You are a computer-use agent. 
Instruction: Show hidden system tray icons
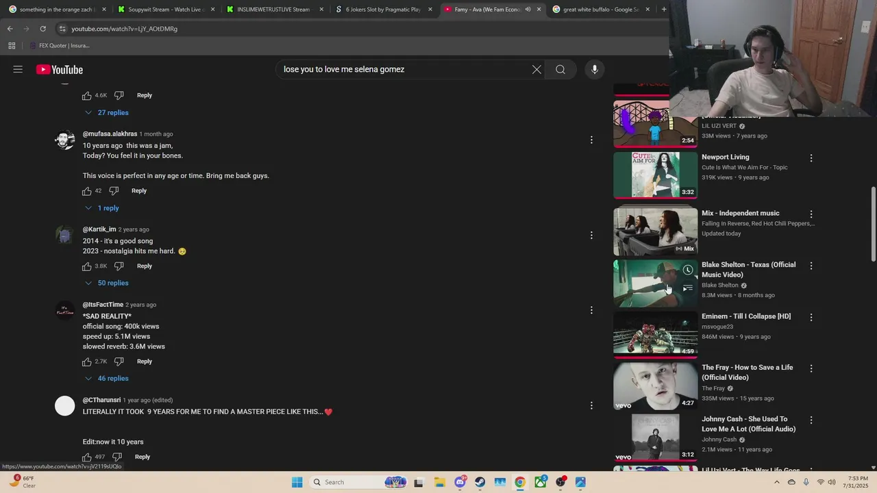point(776,482)
